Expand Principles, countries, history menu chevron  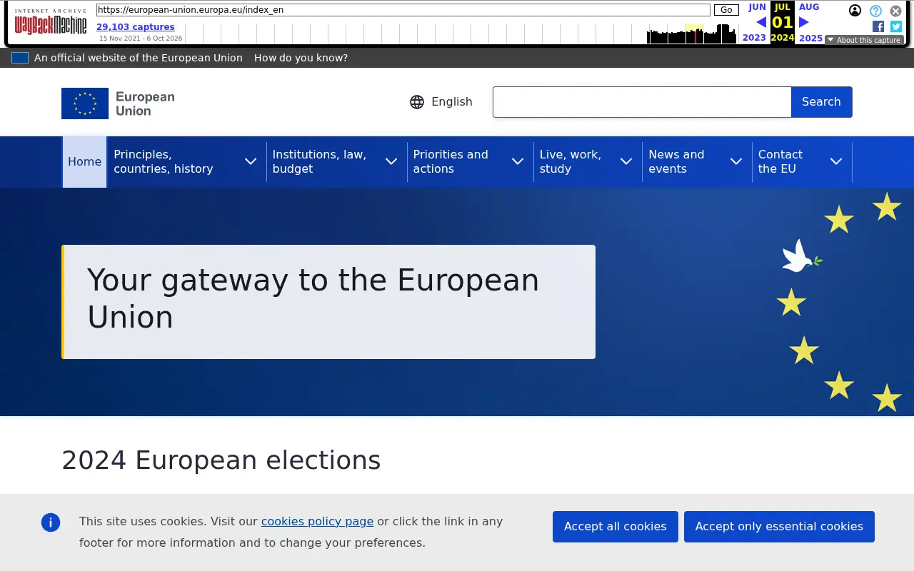coord(251,161)
